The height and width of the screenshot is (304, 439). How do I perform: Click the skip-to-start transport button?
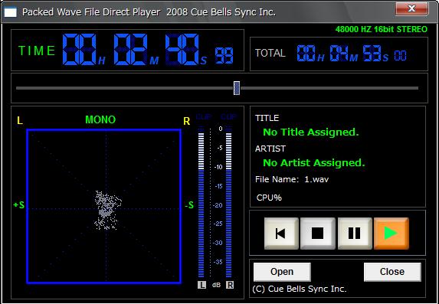coord(281,234)
